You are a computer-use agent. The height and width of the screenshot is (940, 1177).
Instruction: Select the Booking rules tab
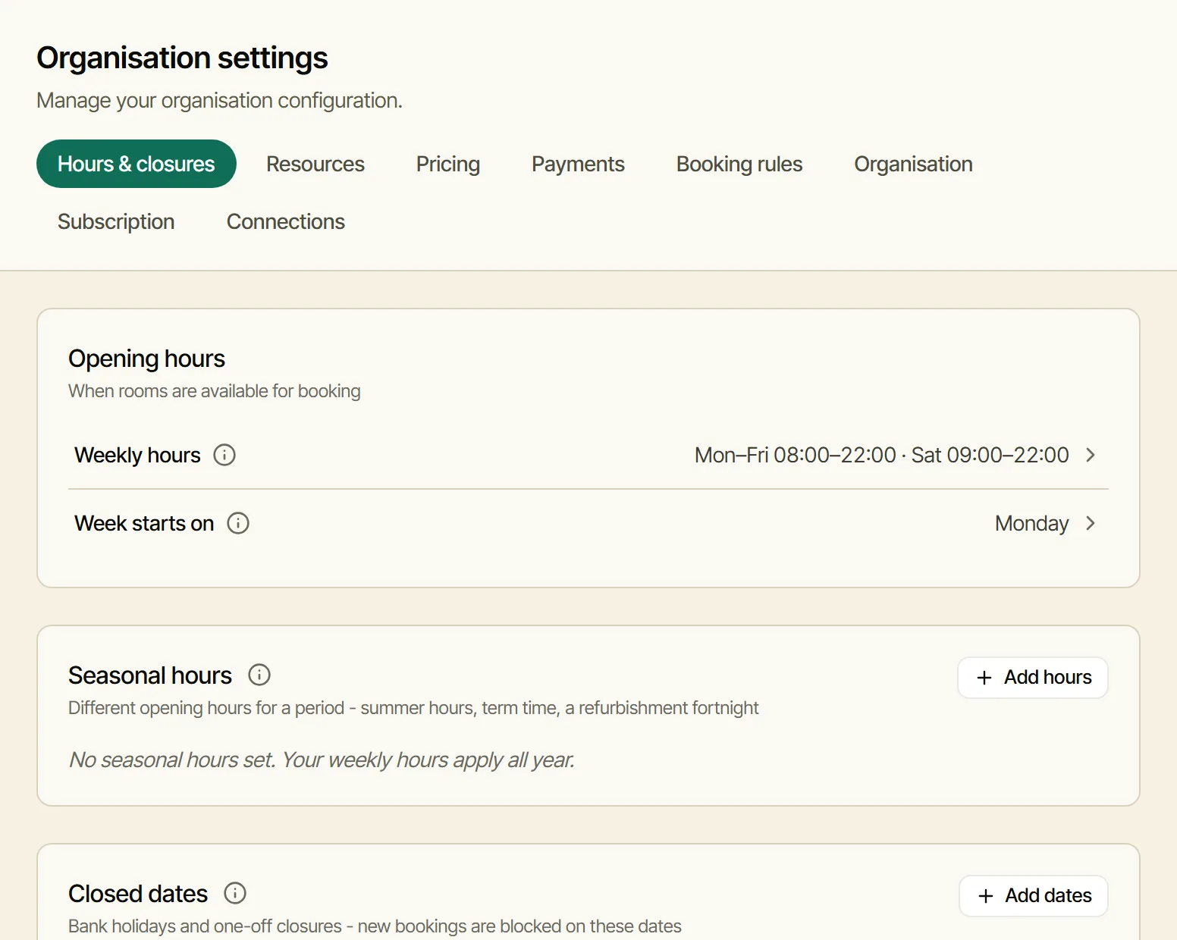[x=739, y=164]
